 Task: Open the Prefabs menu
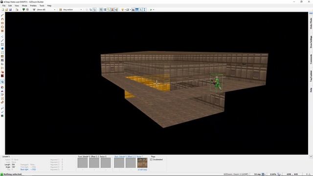click(x=33, y=5)
